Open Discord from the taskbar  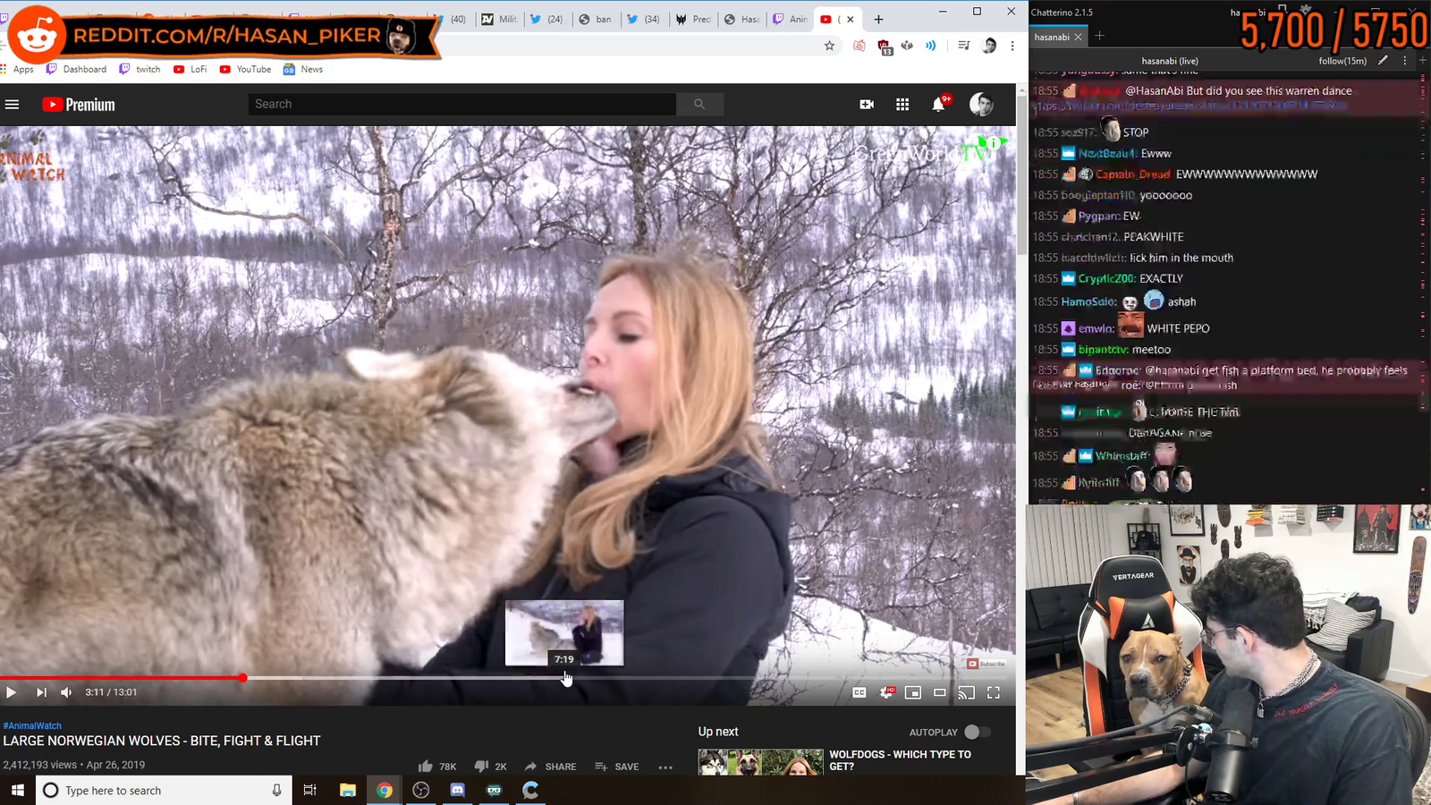coord(458,791)
